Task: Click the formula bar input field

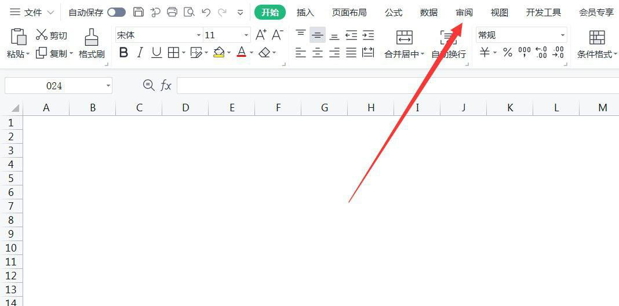Action: pos(398,85)
